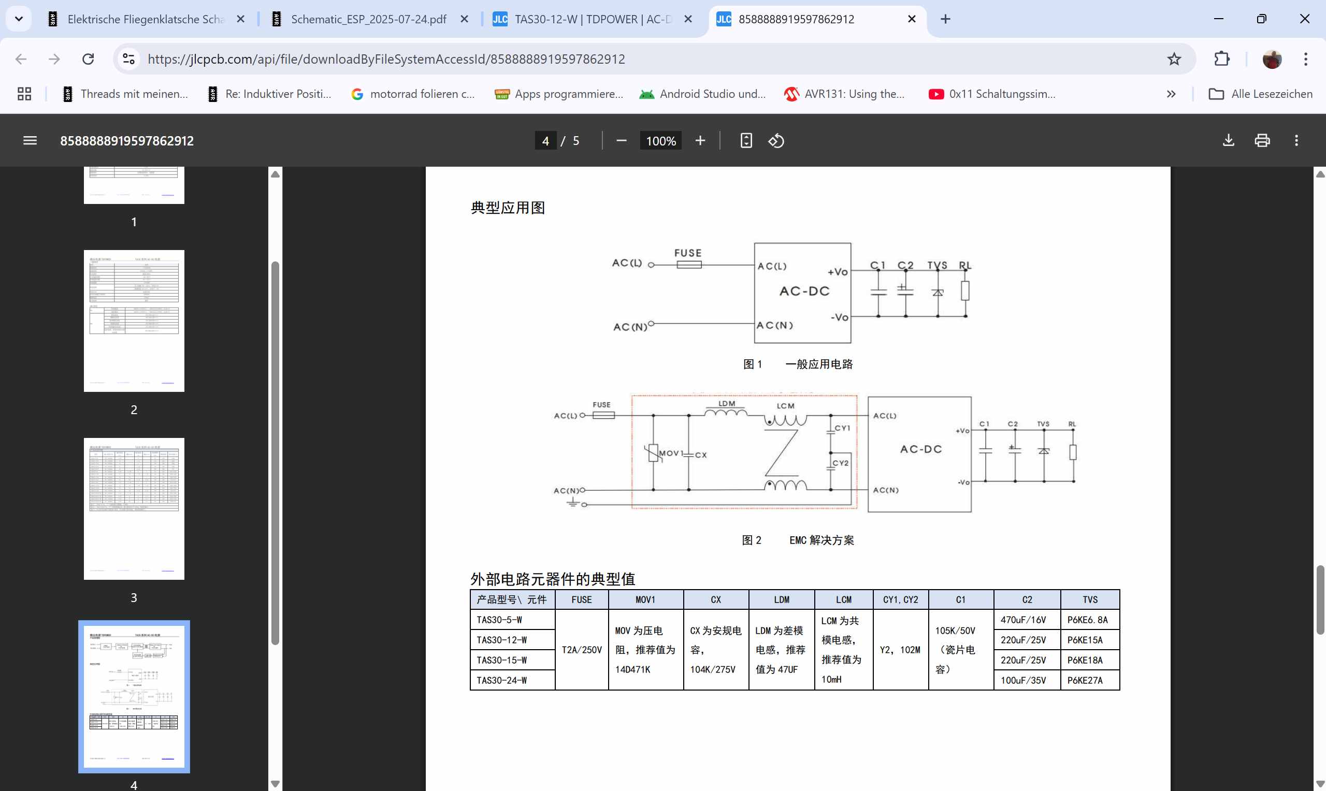
Task: Close the TAS30-12-W tab
Action: coord(688,19)
